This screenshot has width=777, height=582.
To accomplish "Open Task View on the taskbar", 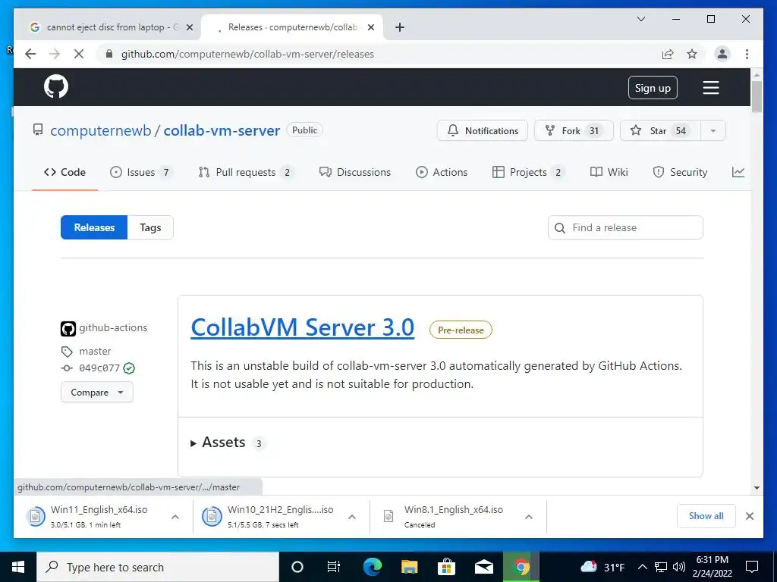I will coord(334,567).
